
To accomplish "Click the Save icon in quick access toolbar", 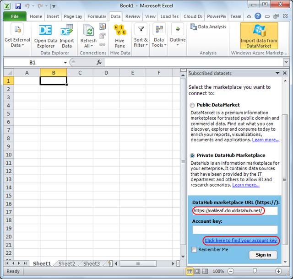I will click(x=18, y=6).
